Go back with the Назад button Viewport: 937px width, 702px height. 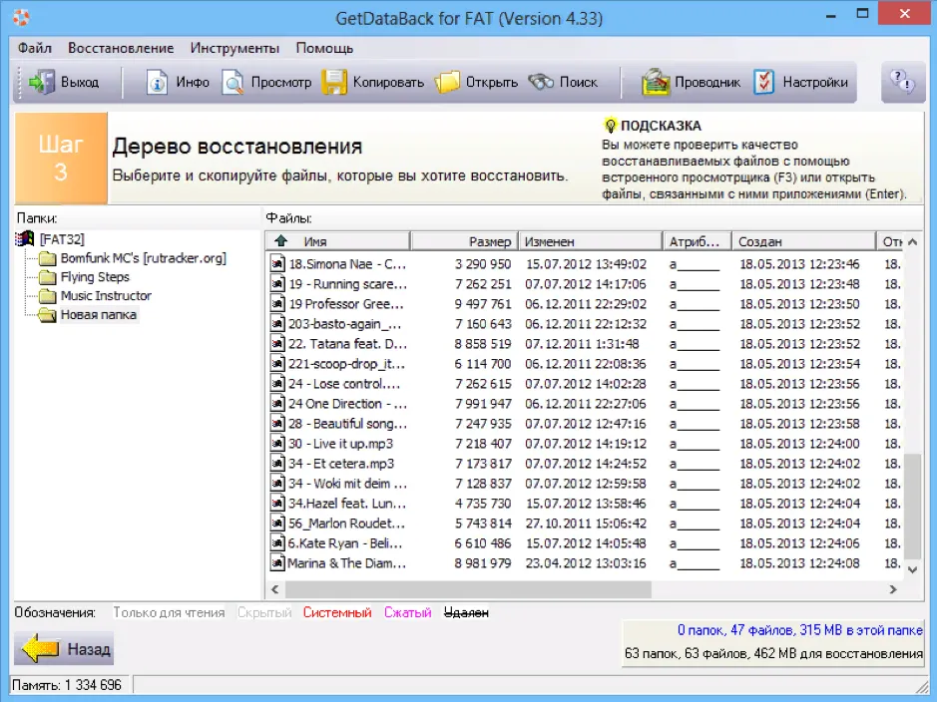[64, 648]
